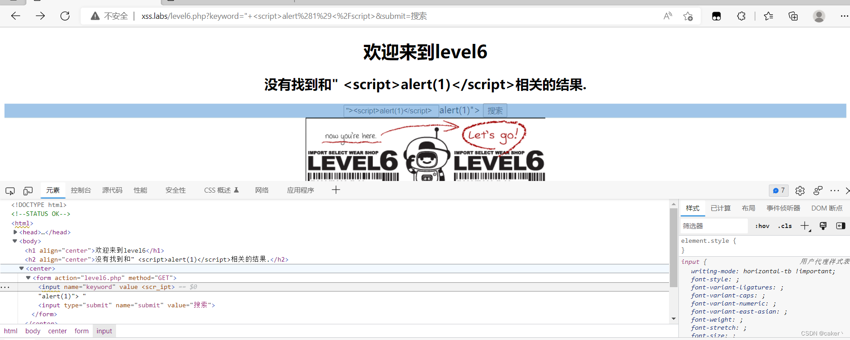Expand the head node
The image size is (850, 340).
point(15,232)
